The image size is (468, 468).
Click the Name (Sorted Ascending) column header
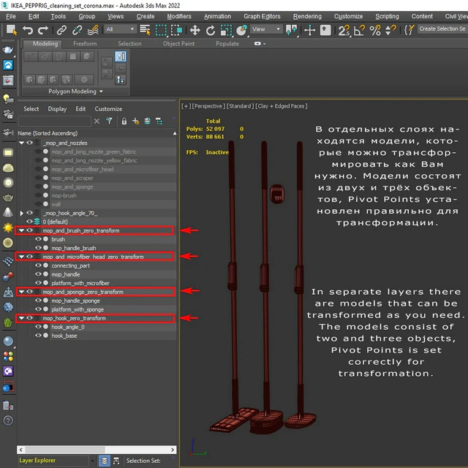[x=97, y=133]
